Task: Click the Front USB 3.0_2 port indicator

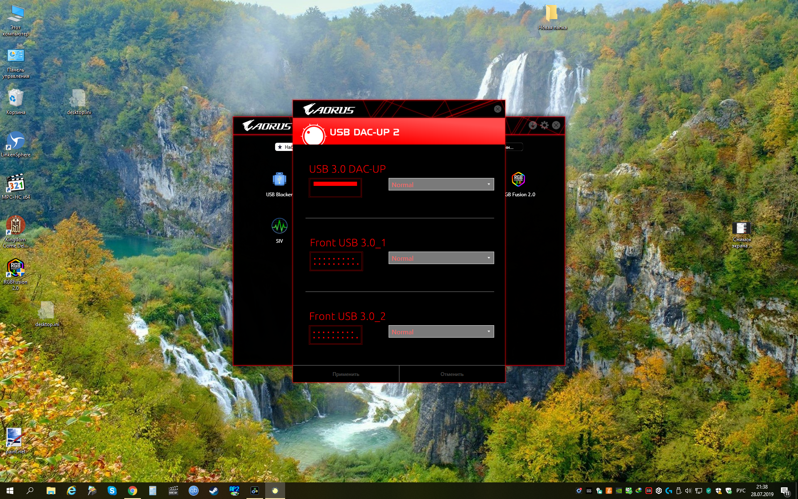Action: pyautogui.click(x=335, y=335)
